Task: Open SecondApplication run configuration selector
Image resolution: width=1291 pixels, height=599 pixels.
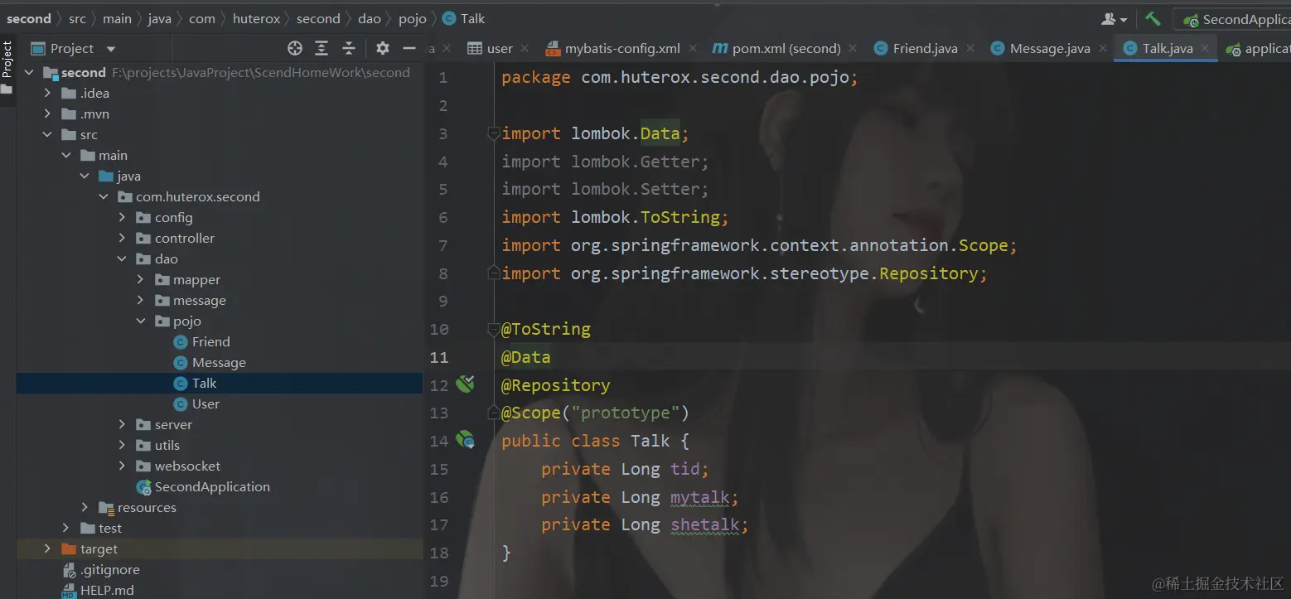Action: [x=1235, y=19]
